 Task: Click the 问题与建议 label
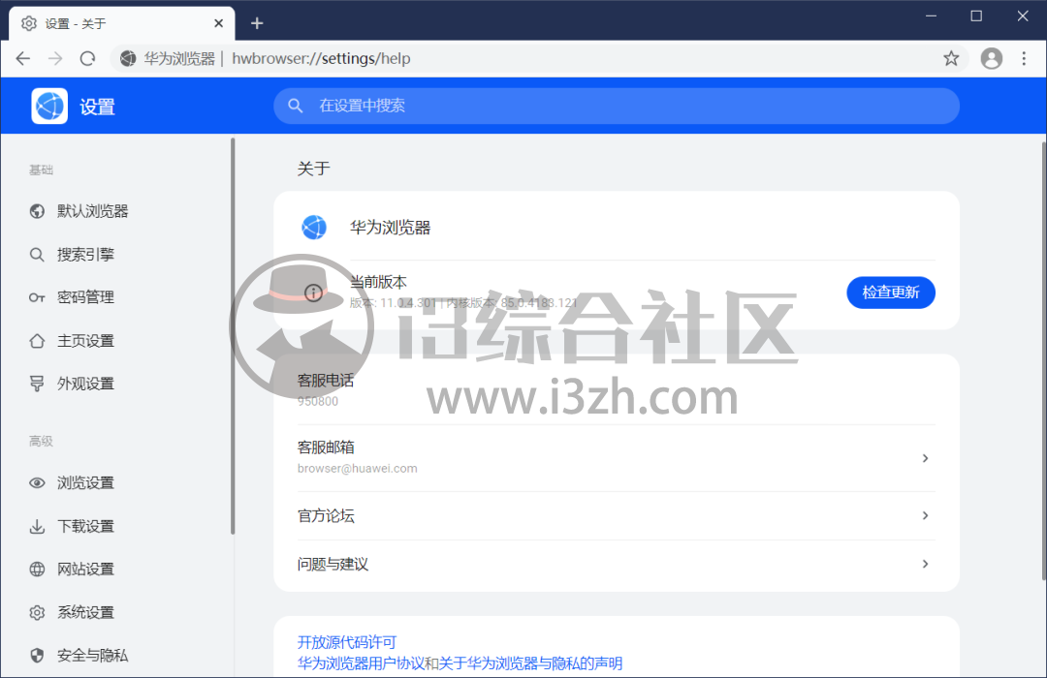(x=333, y=565)
